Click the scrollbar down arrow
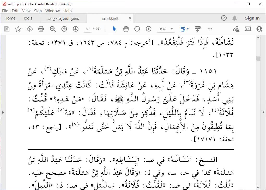The width and height of the screenshot is (266, 190). click(258, 188)
